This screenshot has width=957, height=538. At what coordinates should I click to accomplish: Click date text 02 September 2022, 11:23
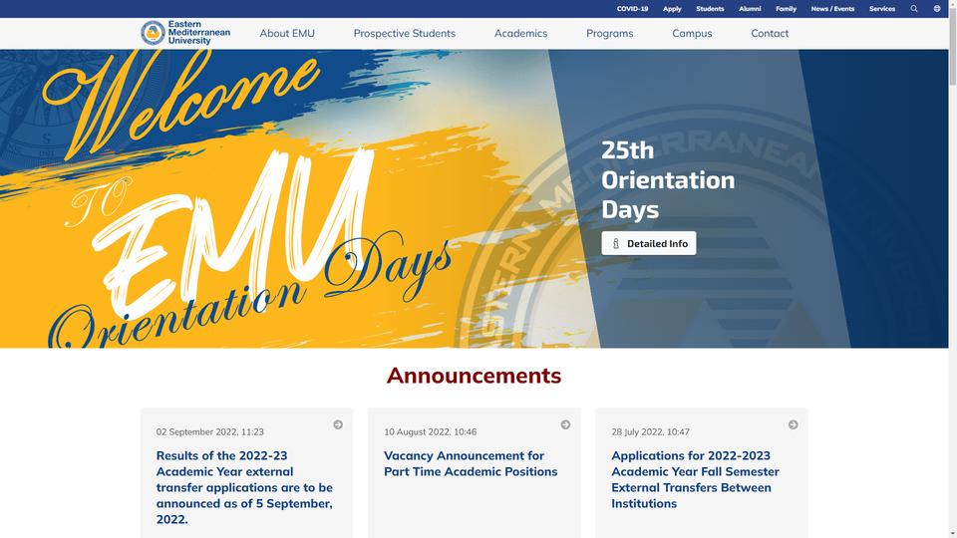[x=210, y=431]
